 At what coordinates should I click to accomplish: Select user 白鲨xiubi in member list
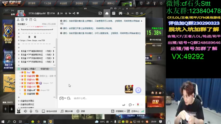31,87
